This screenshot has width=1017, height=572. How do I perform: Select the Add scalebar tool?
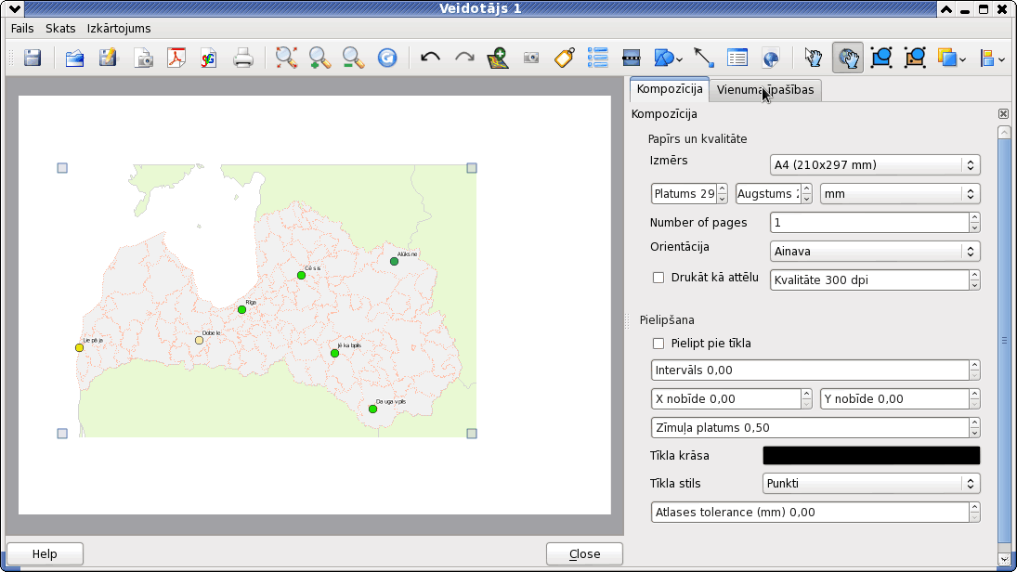[x=631, y=58]
